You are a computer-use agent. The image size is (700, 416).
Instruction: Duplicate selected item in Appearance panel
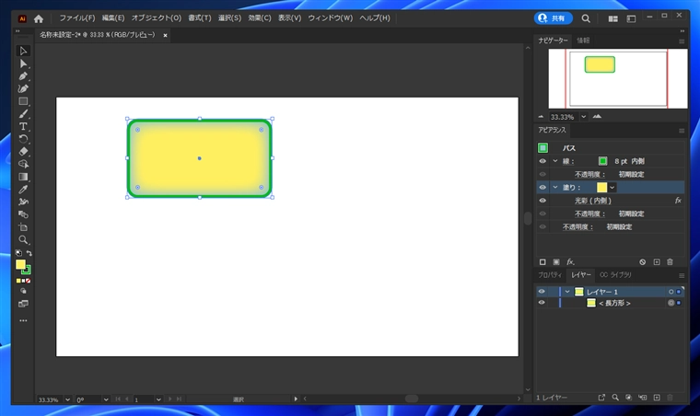657,261
